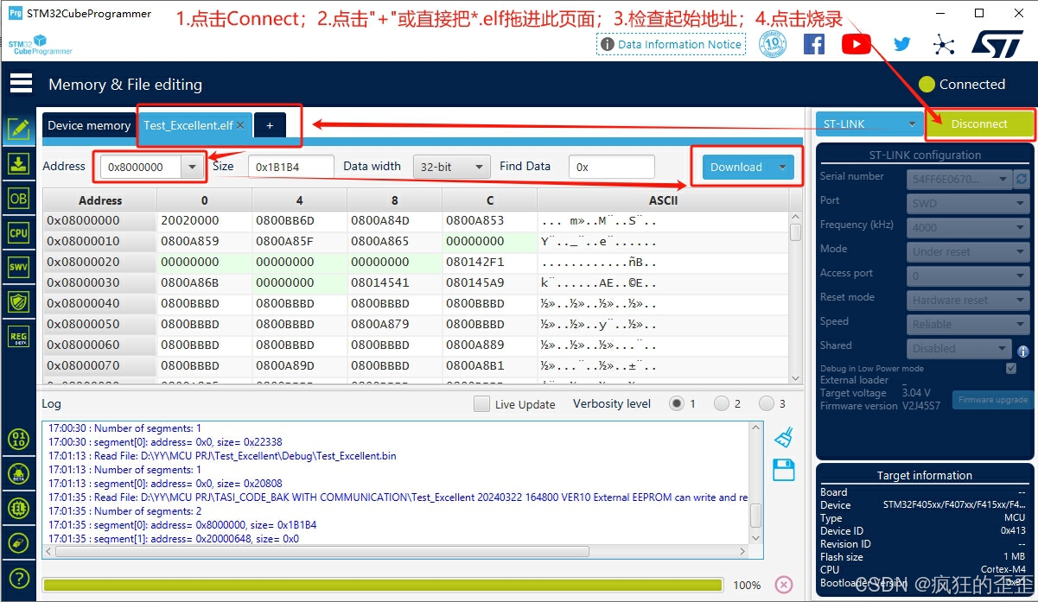Open the REG registers sidebar icon
Screen dimensions: 1038x602
click(18, 337)
